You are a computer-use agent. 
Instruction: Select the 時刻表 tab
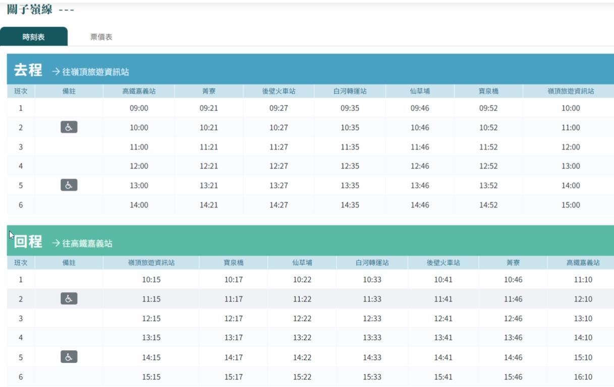34,37
